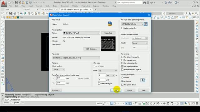This screenshot has height=112, width=200.
Task: Click the Workspace Switching gear in status bar
Action: pos(158,103)
